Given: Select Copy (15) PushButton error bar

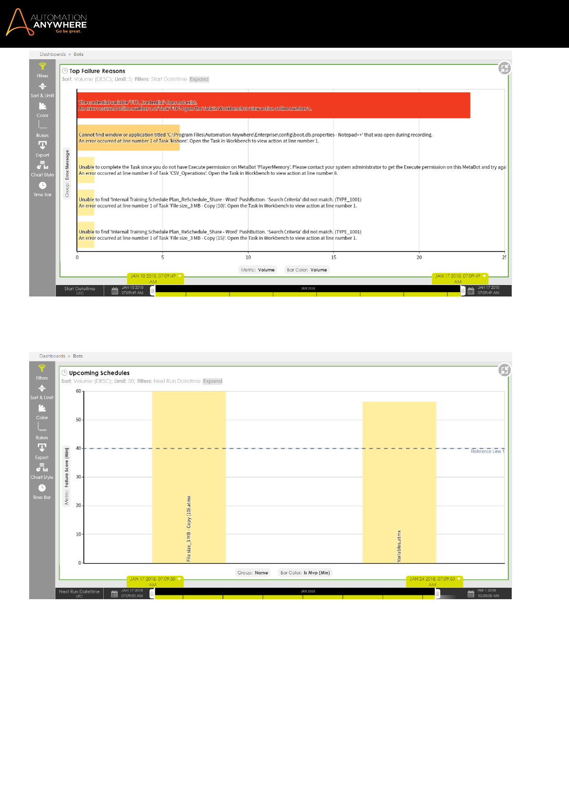Looking at the screenshot, I should [86, 235].
